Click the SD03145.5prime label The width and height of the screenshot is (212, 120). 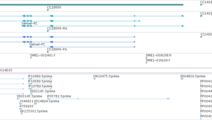[29, 96]
